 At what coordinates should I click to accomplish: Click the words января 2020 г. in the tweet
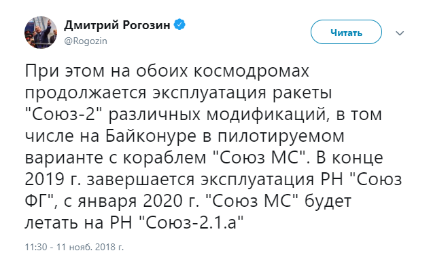(x=138, y=201)
